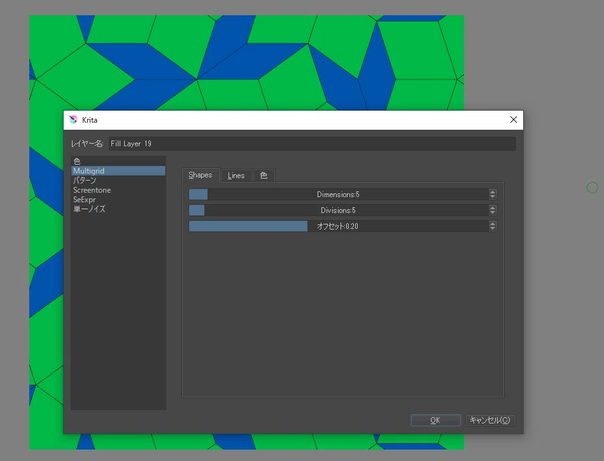
Task: Select the パターン generator
Action: click(118, 181)
